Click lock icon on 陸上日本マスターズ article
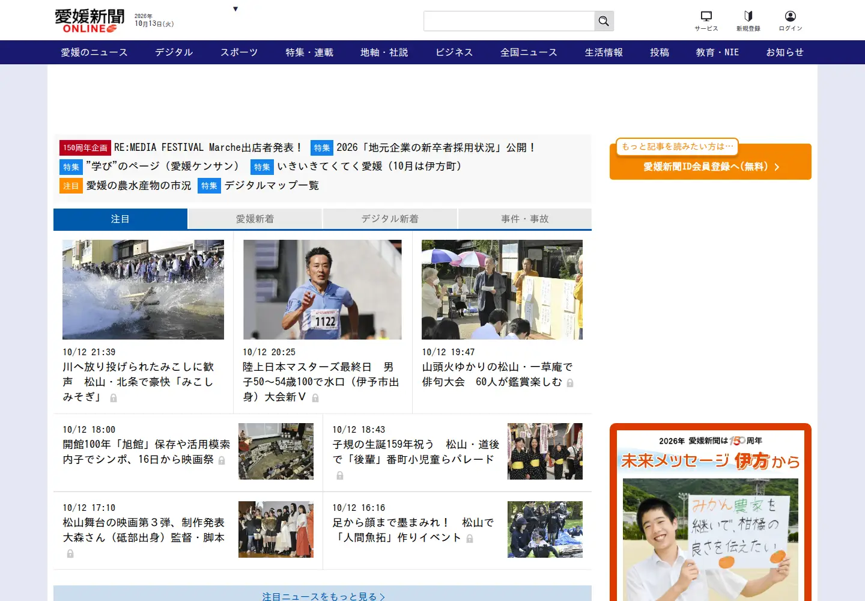 coord(315,398)
